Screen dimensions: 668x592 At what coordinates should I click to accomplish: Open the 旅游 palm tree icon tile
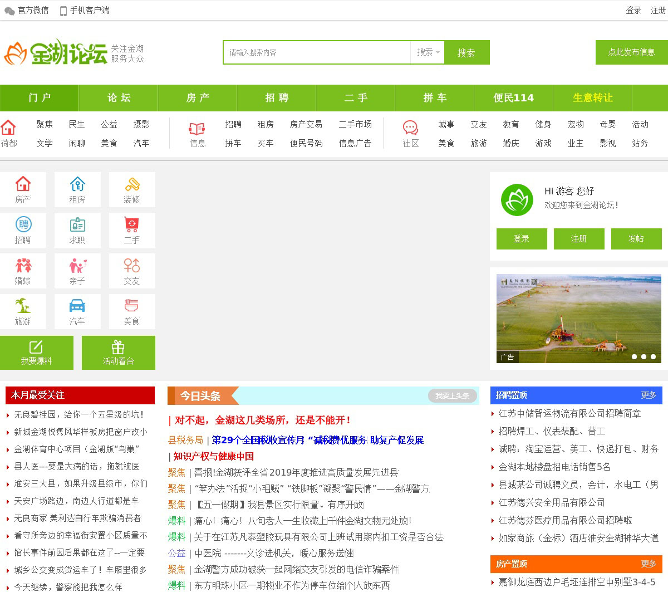coord(23,312)
